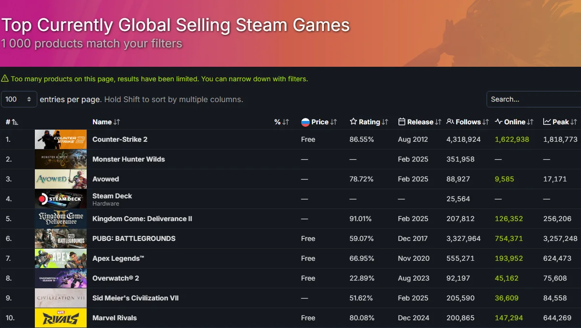Select Apex Legends online 193,952

click(509, 258)
